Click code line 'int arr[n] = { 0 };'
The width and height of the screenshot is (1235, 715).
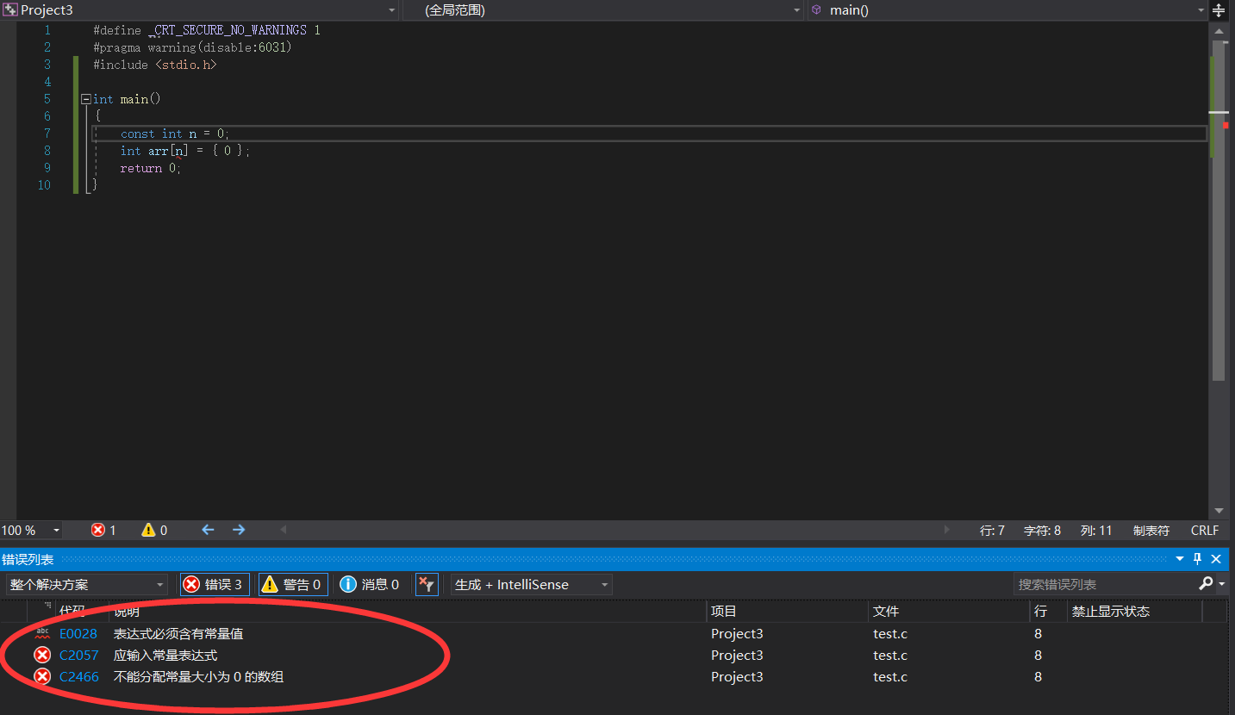pyautogui.click(x=185, y=151)
